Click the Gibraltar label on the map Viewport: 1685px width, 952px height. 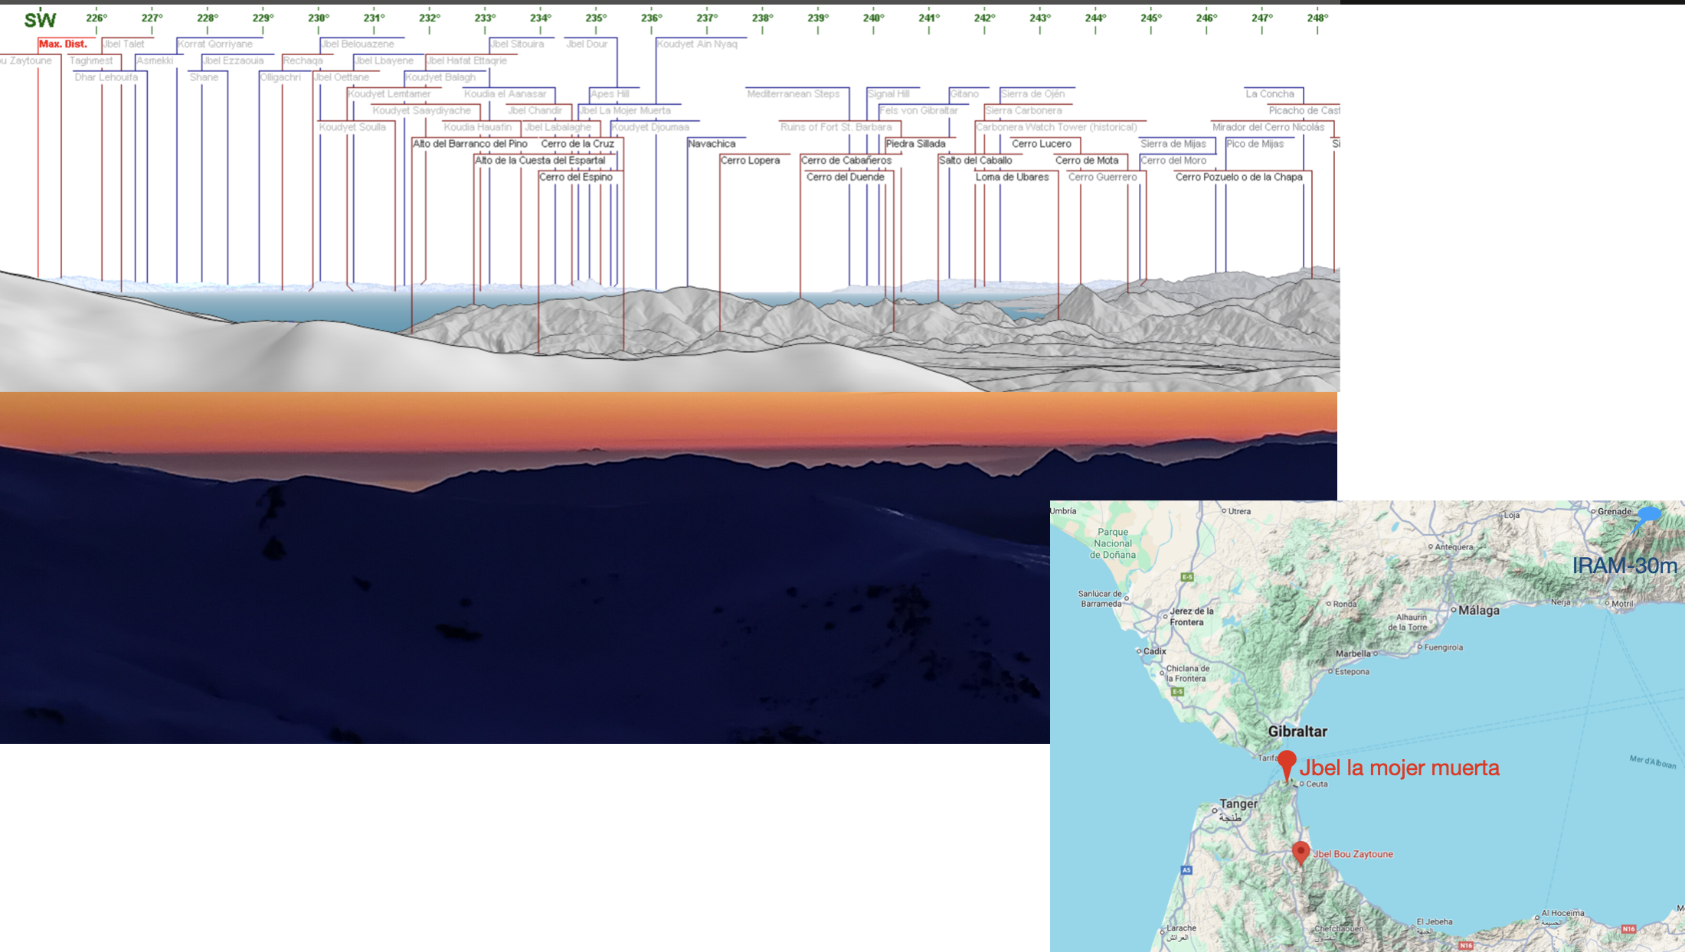tap(1297, 731)
